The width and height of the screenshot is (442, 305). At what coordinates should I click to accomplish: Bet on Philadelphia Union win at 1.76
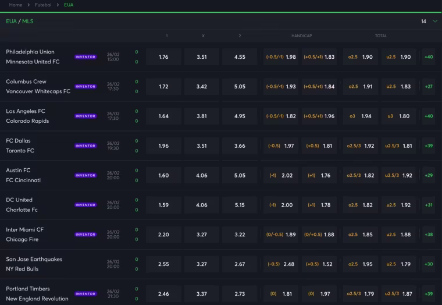click(x=163, y=56)
